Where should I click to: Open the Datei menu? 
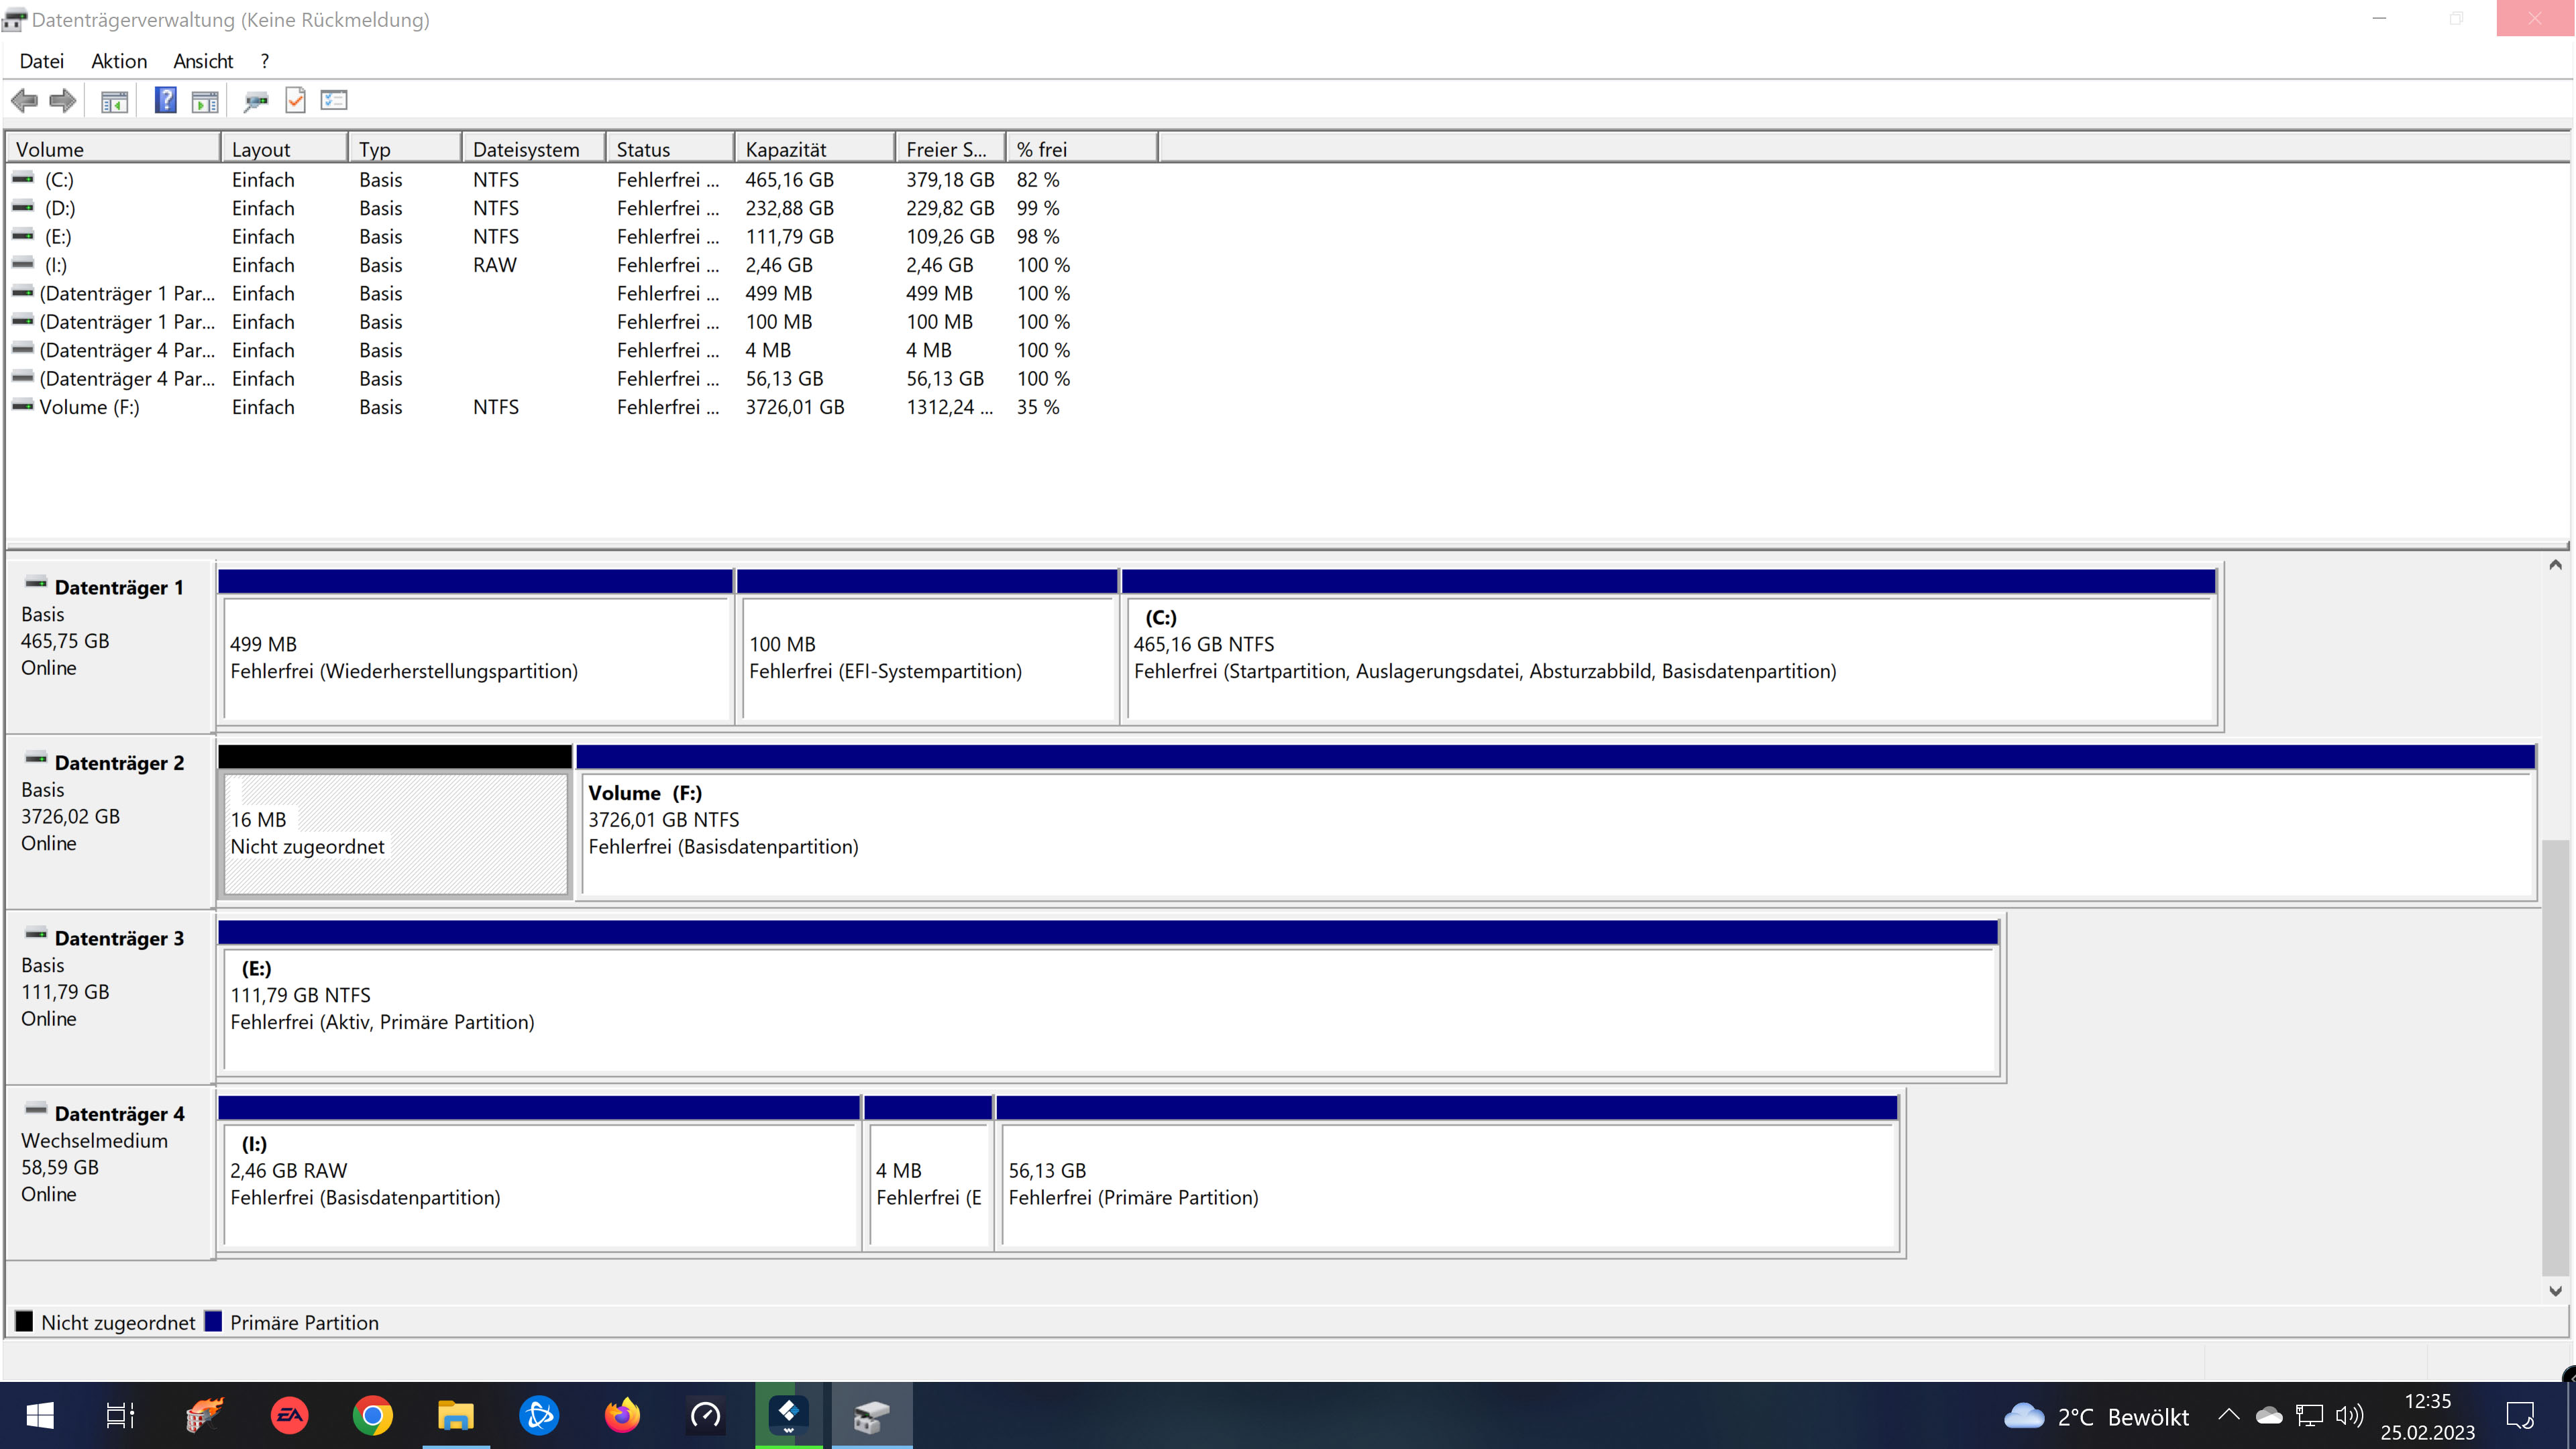(x=41, y=61)
